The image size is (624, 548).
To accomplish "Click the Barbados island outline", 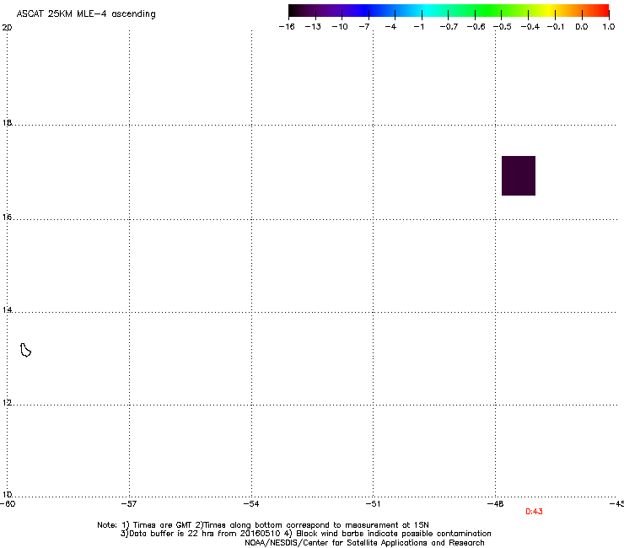I will pyautogui.click(x=25, y=350).
